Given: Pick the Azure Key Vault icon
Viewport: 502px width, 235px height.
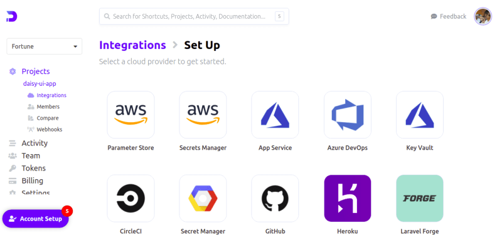Looking at the screenshot, I should (420, 115).
